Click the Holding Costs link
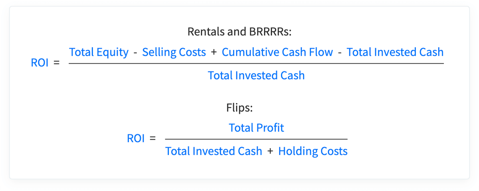 point(313,151)
